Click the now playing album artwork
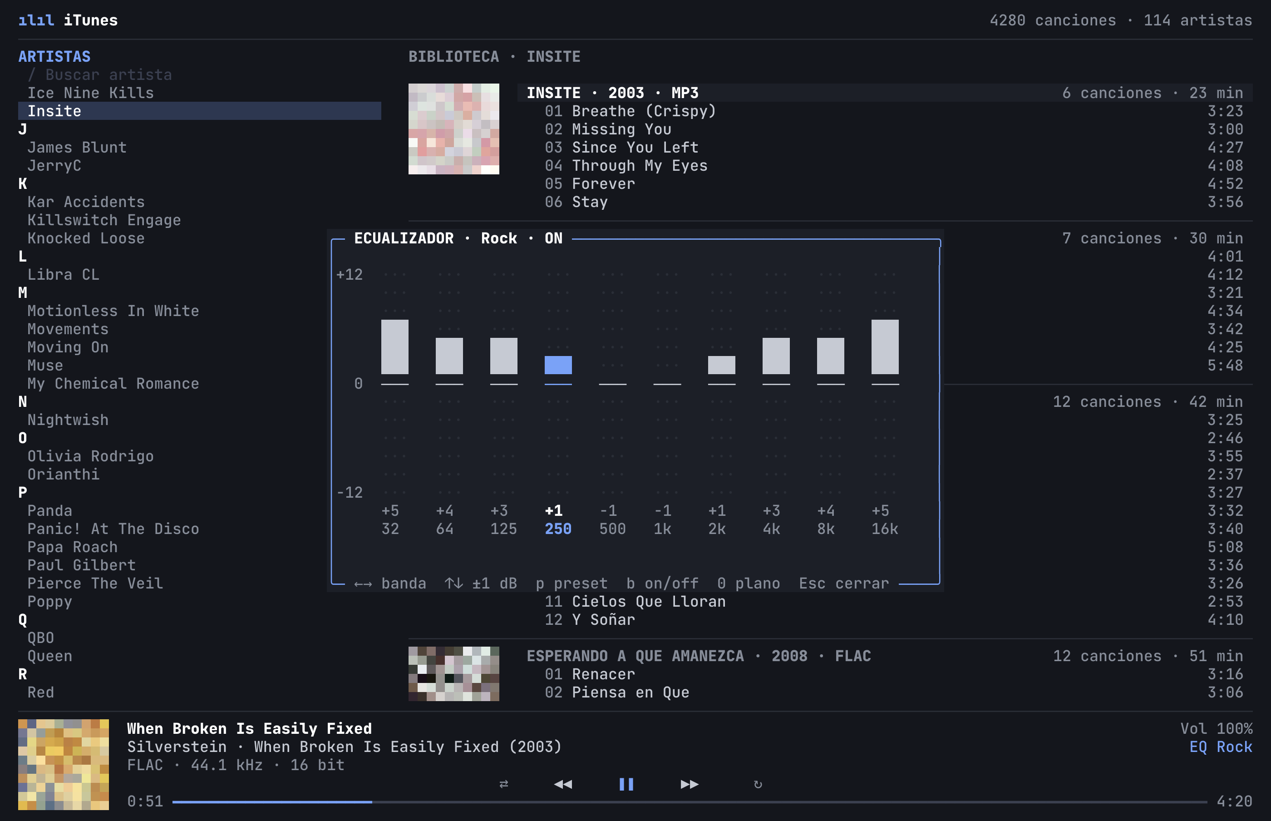1271x821 pixels. [x=64, y=765]
